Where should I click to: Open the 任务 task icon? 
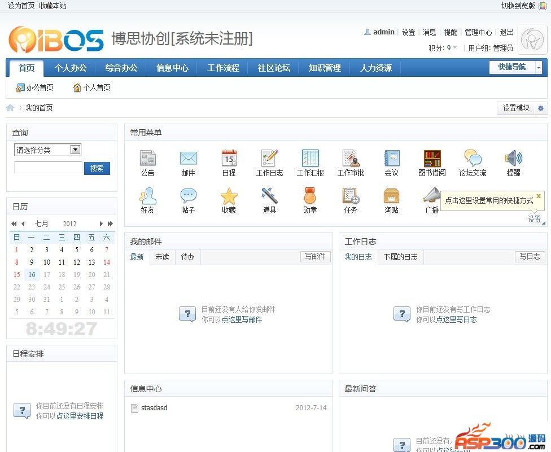(351, 196)
